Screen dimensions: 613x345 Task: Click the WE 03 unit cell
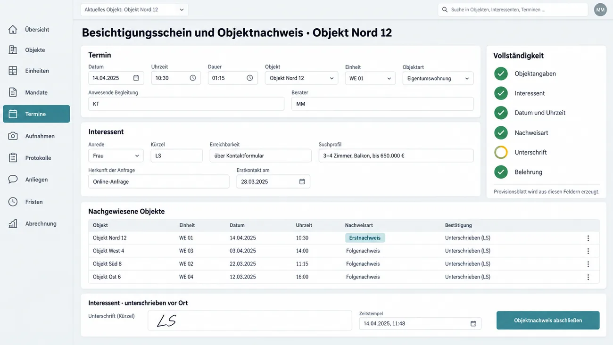(186, 251)
